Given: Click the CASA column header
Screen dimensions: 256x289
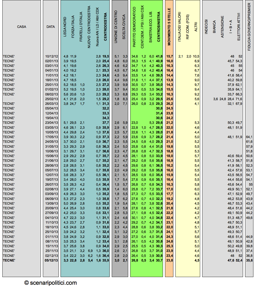Looking at the screenshot, I should coord(22,27).
